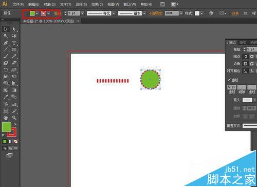Pick the Column Graph tool
Screen dimensions: 257x187
coord(14,104)
